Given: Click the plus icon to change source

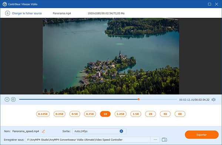Looking at the screenshot, I should (x=7, y=13).
